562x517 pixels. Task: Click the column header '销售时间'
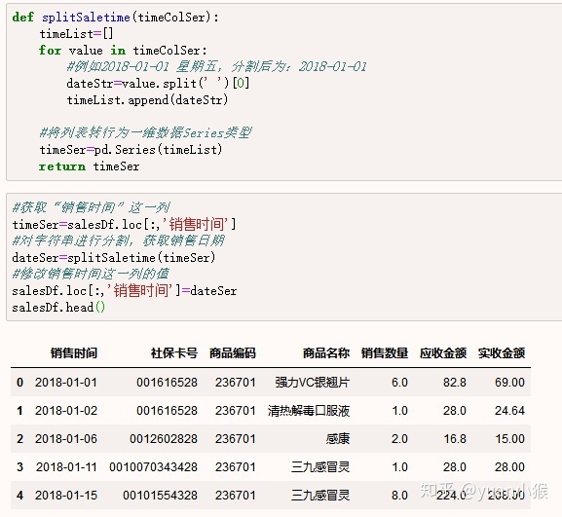click(x=74, y=353)
